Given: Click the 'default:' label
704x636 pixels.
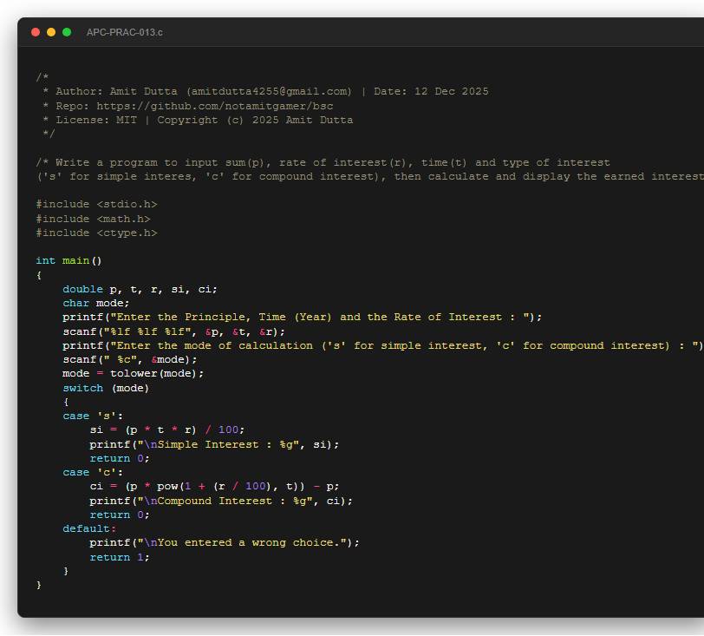Looking at the screenshot, I should point(89,528).
